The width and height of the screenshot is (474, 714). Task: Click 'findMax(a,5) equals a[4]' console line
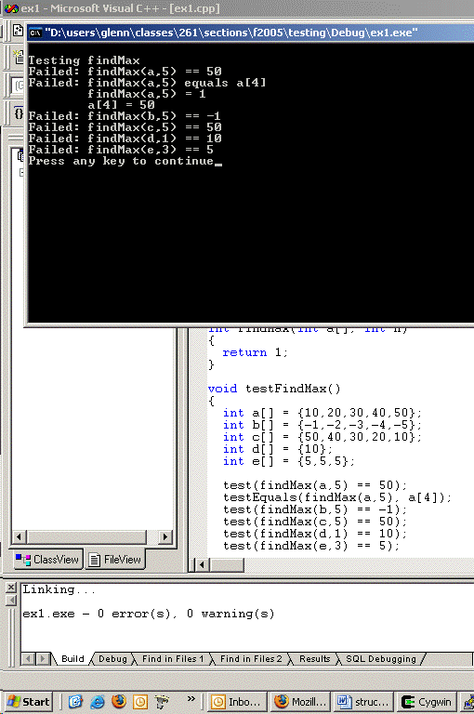coord(177,83)
